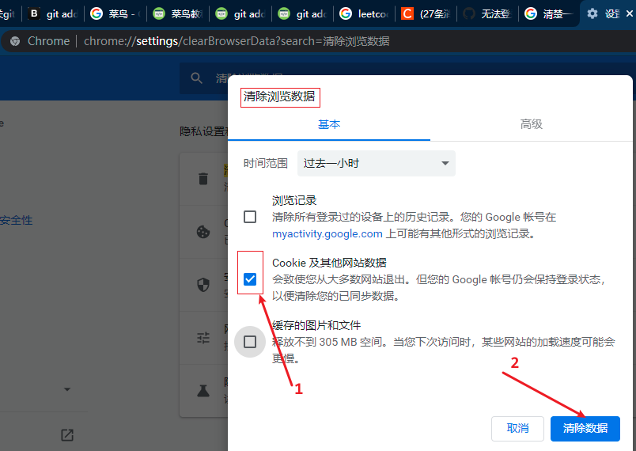Click the sliders site settings icon
The width and height of the screenshot is (636, 451).
[x=203, y=337]
